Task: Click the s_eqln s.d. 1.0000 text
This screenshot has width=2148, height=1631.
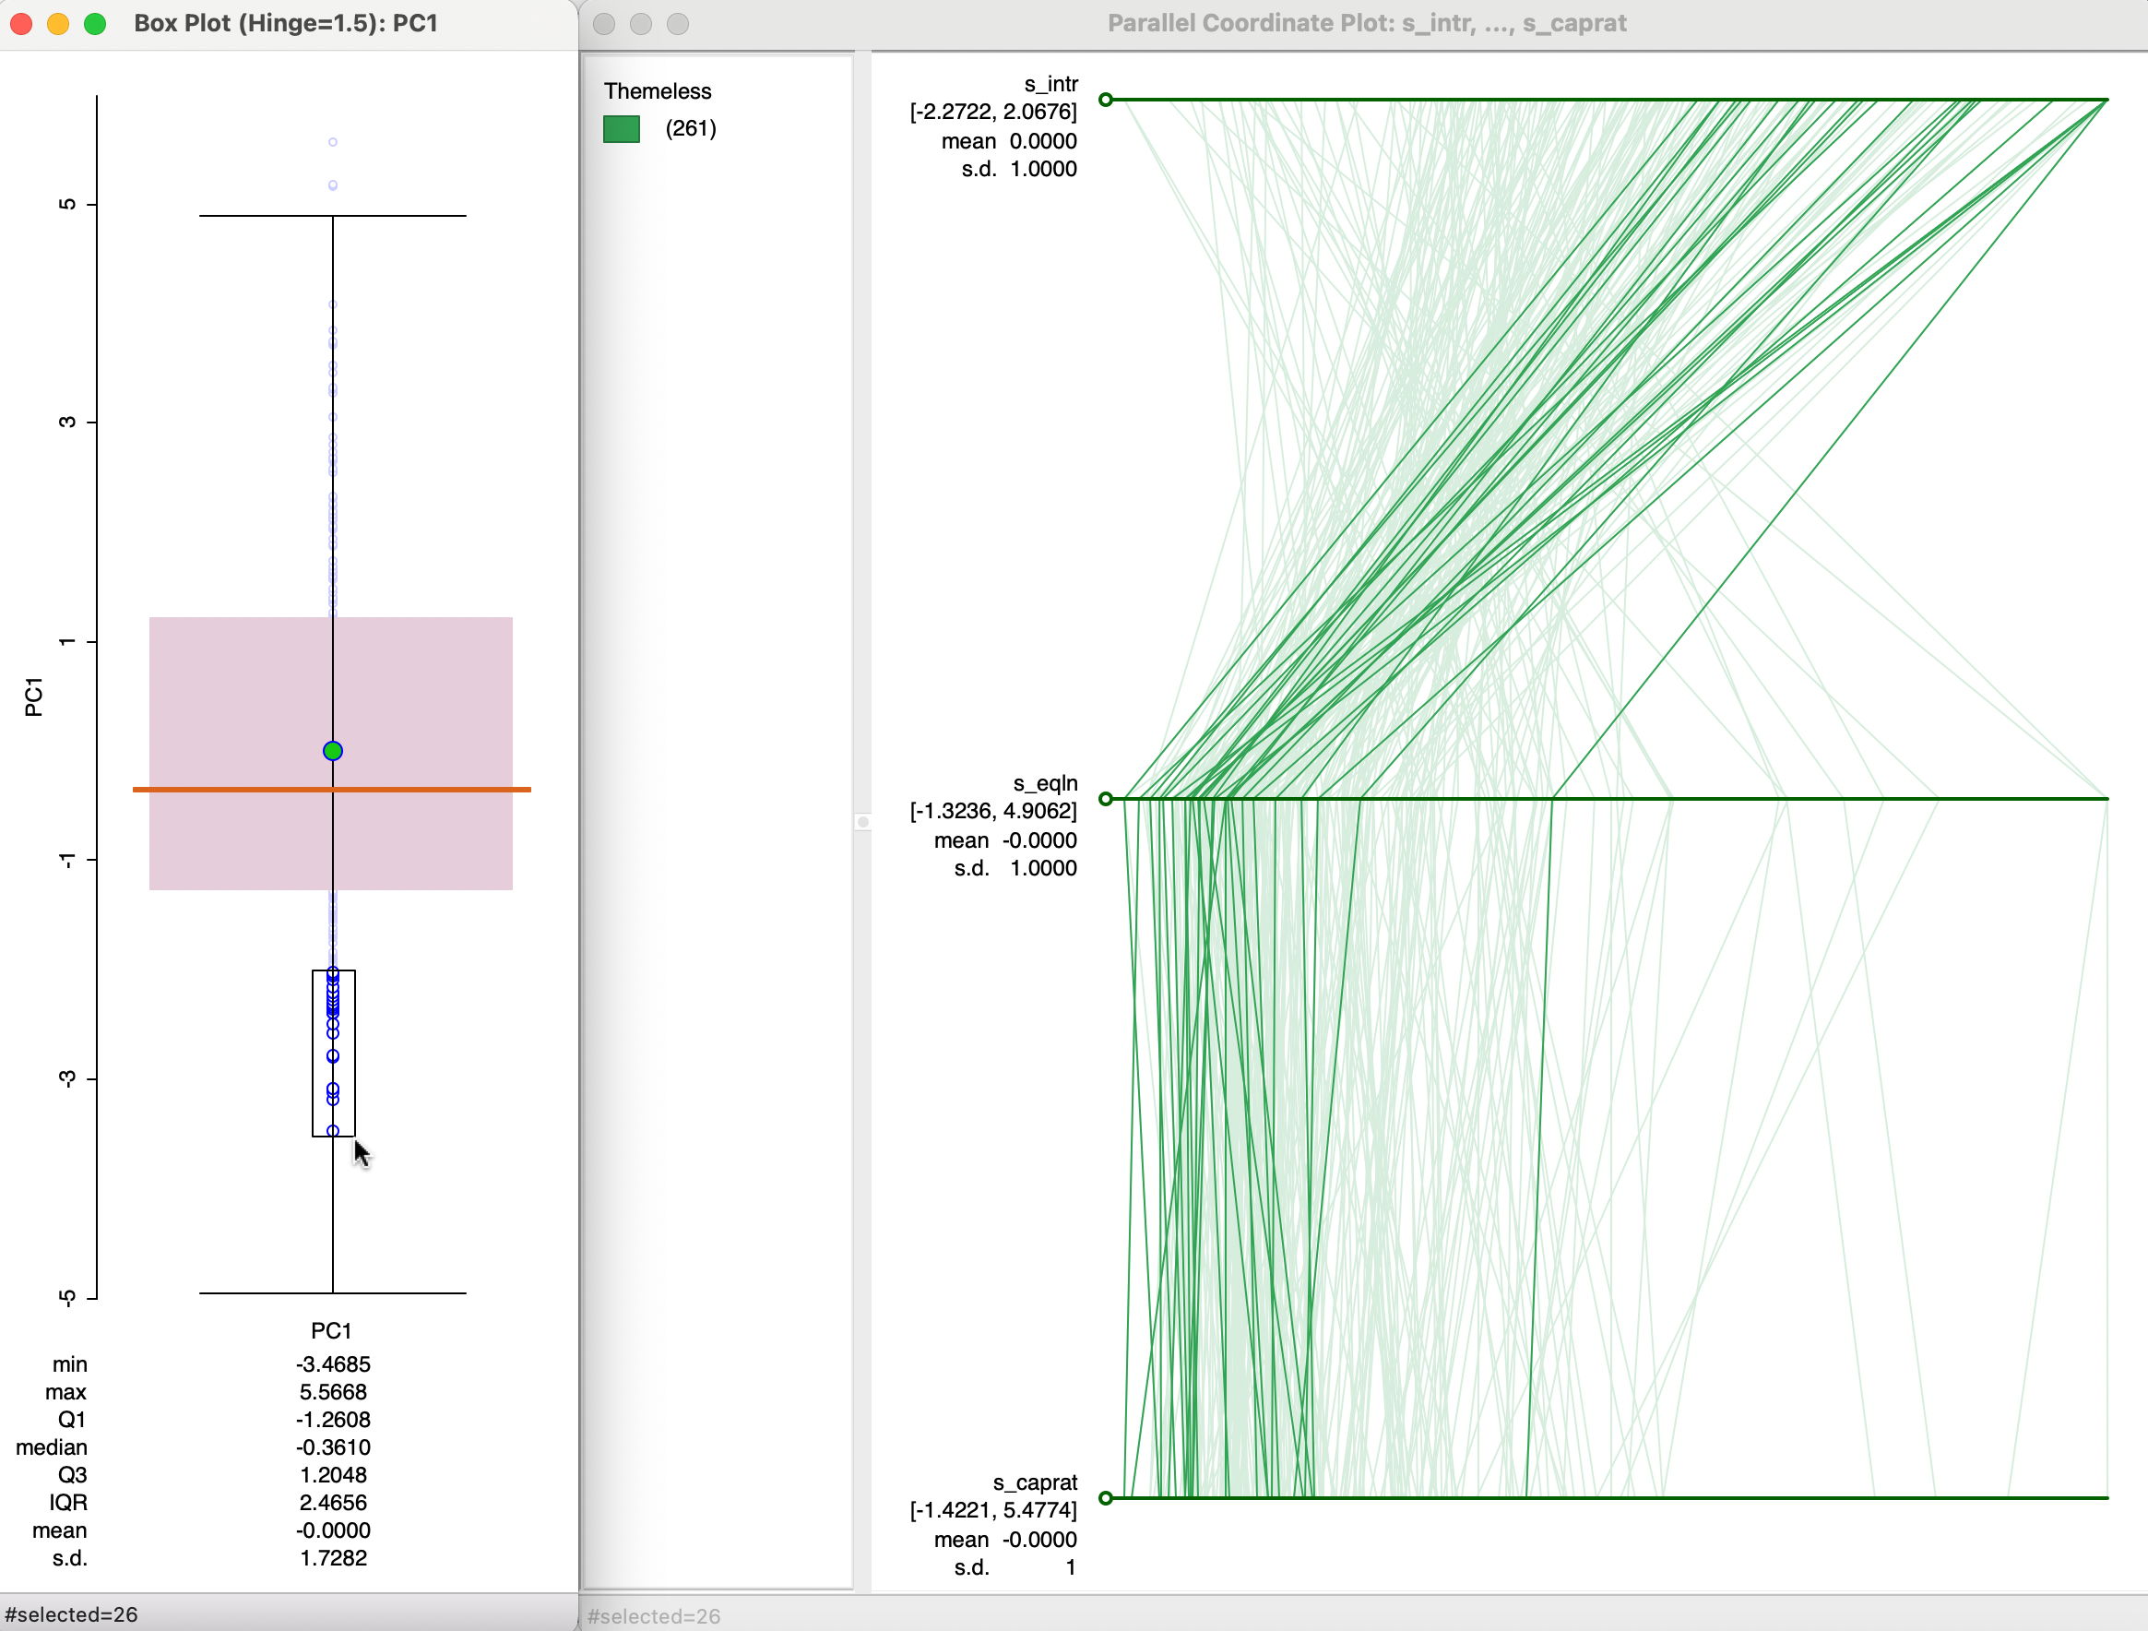Action: click(x=1015, y=868)
